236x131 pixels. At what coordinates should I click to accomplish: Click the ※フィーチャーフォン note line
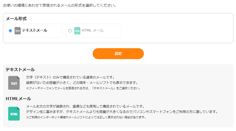click(83, 88)
